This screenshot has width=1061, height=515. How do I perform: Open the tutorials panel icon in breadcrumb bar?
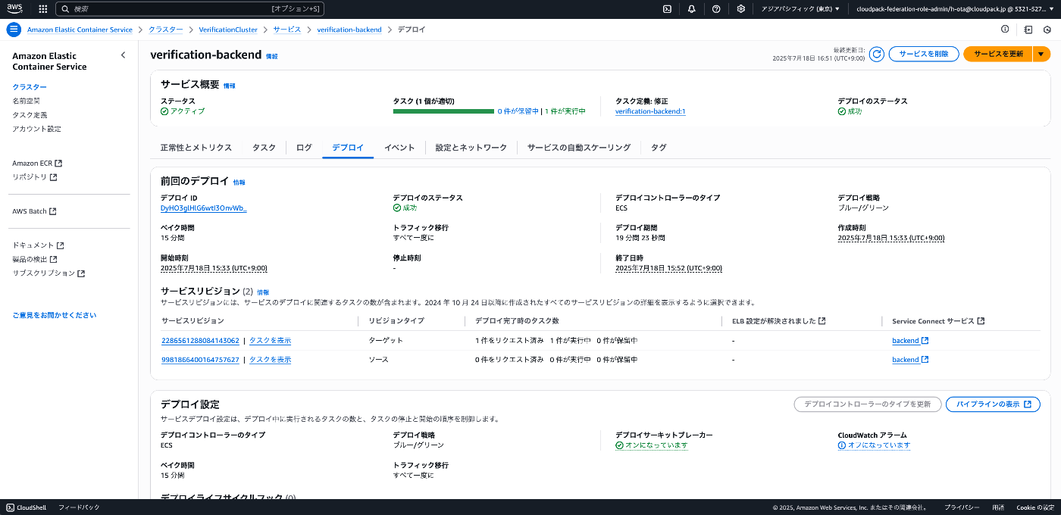(x=1028, y=30)
